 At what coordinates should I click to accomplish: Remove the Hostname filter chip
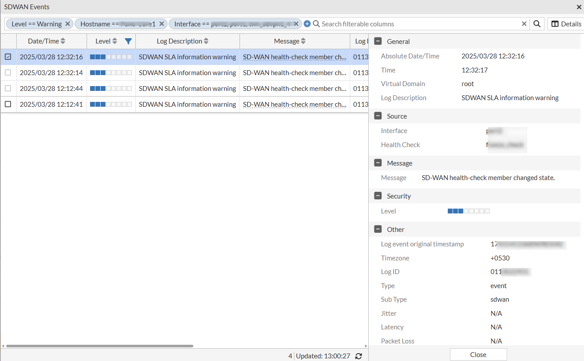click(x=162, y=24)
